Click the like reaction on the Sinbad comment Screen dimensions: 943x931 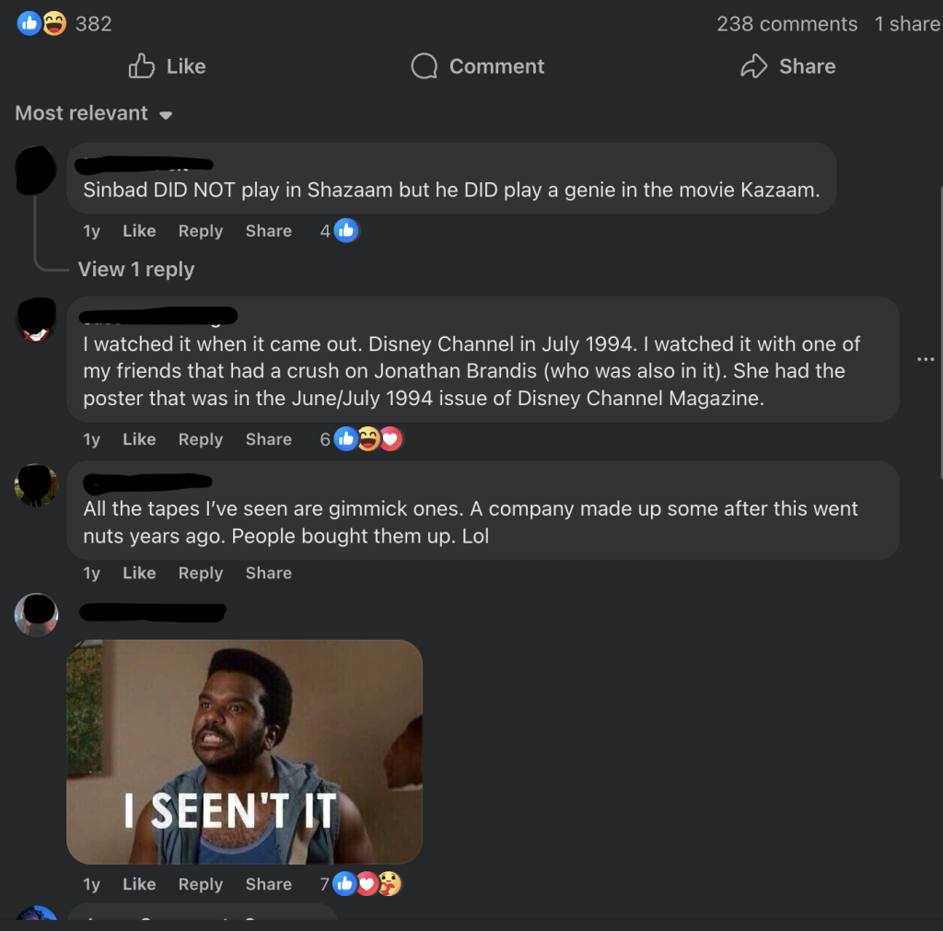pyautogui.click(x=346, y=231)
